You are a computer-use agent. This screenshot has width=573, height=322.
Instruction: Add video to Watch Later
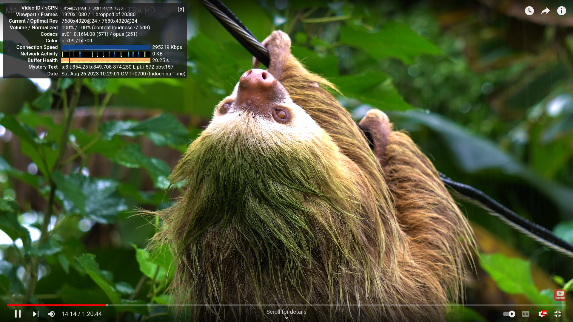coord(529,11)
